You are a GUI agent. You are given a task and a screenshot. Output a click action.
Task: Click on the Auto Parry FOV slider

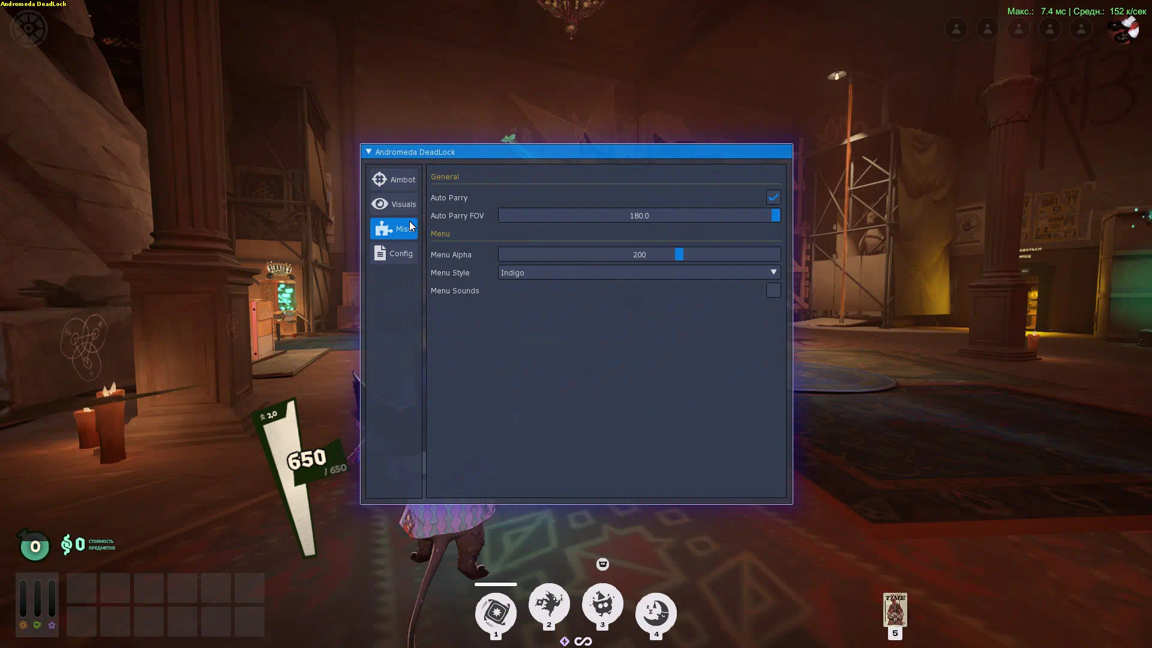[639, 215]
